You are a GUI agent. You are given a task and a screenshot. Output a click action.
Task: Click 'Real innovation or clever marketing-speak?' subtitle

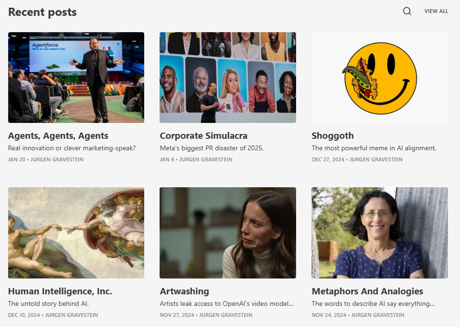(72, 148)
